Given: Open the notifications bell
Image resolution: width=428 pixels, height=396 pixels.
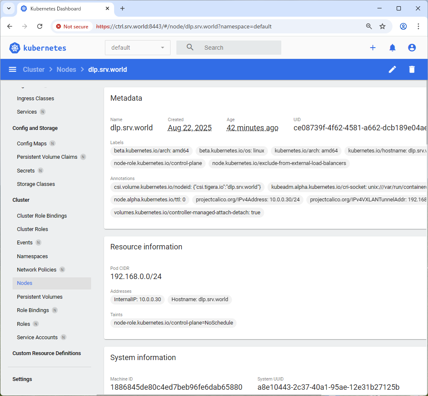Looking at the screenshot, I should [x=392, y=48].
